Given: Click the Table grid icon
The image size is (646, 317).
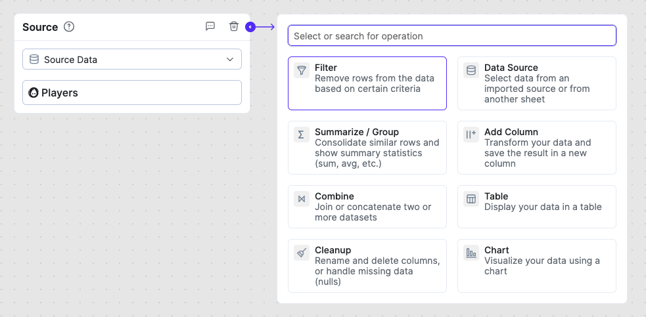Looking at the screenshot, I should click(x=471, y=199).
